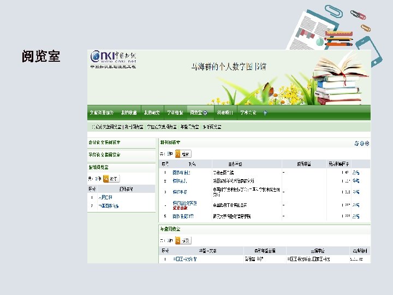The width and height of the screenshot is (393, 295).
Task: Open the journal title in row 2
Action: pyautogui.click(x=180, y=181)
